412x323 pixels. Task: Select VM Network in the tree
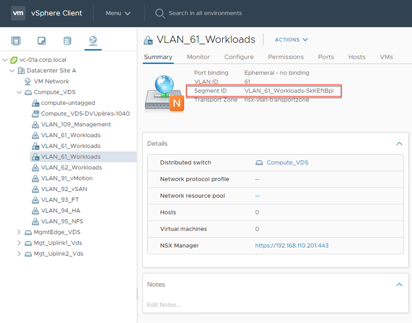pyautogui.click(x=52, y=81)
